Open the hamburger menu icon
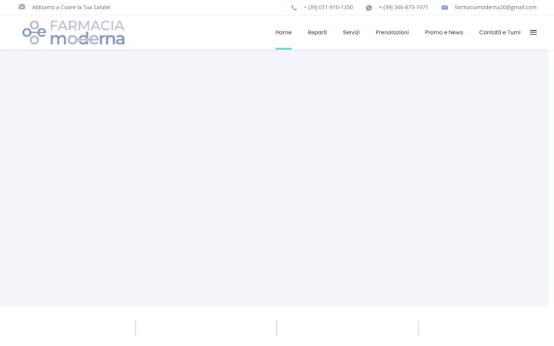Viewport: 554px width, 346px height. tap(533, 32)
